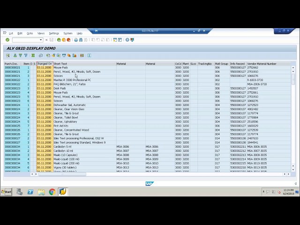Click the green Enter checkmark icon
The height and width of the screenshot is (225, 300).
tap(7, 40)
